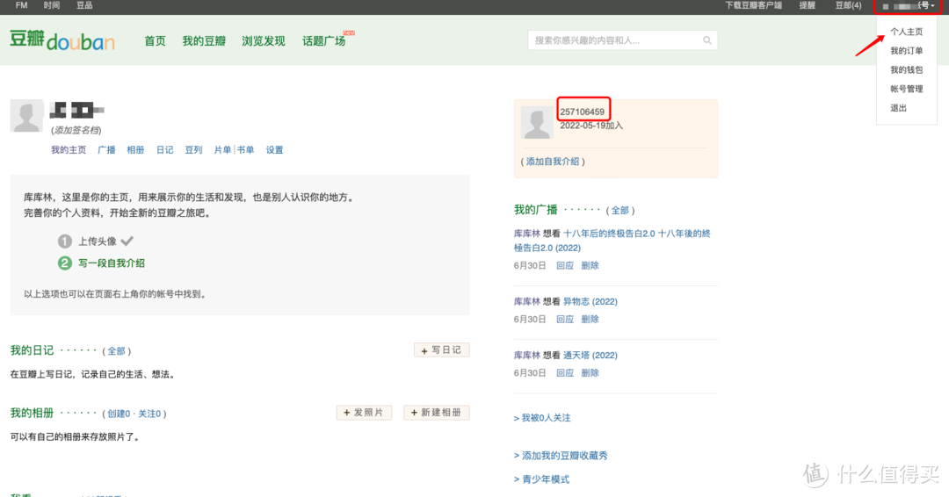Open the 话题广场 navigation tab
This screenshot has width=949, height=497.
point(323,41)
